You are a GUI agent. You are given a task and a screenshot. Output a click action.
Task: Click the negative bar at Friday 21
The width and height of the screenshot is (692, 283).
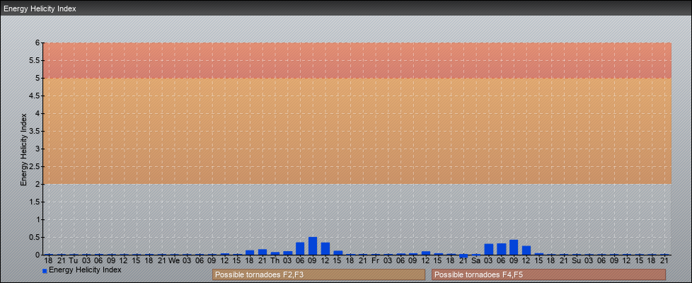[463, 256]
